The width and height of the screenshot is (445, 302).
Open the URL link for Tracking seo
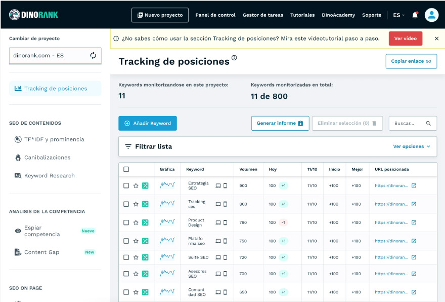click(391, 204)
